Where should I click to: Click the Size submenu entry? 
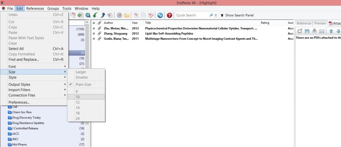pos(34,72)
